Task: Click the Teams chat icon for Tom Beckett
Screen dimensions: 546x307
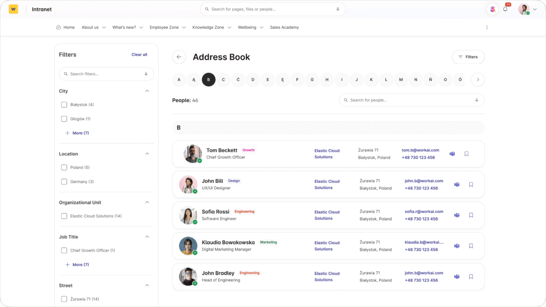Action: point(452,153)
